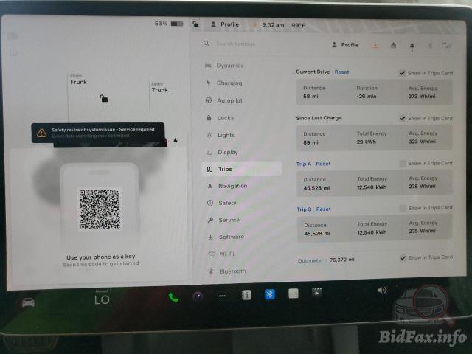Tap the phone key QR code
Screen dimensions: 472x354
point(100,209)
